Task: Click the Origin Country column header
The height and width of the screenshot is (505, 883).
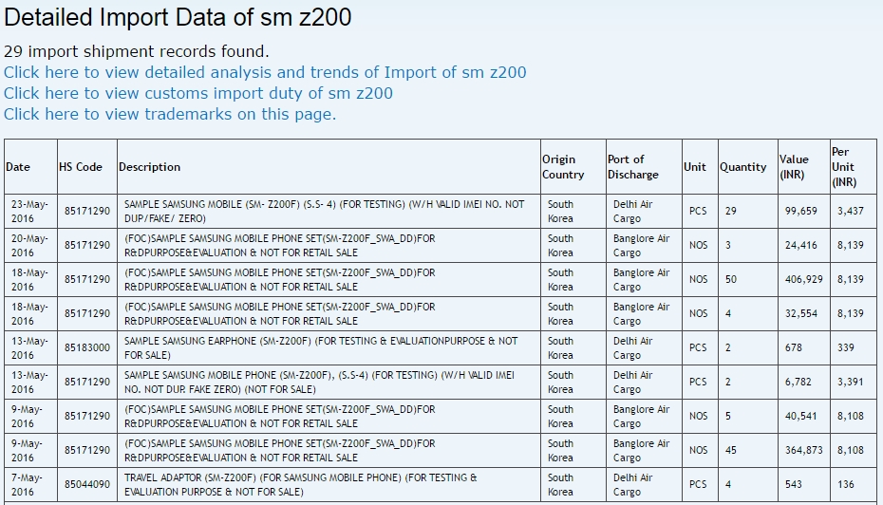Action: click(x=563, y=167)
